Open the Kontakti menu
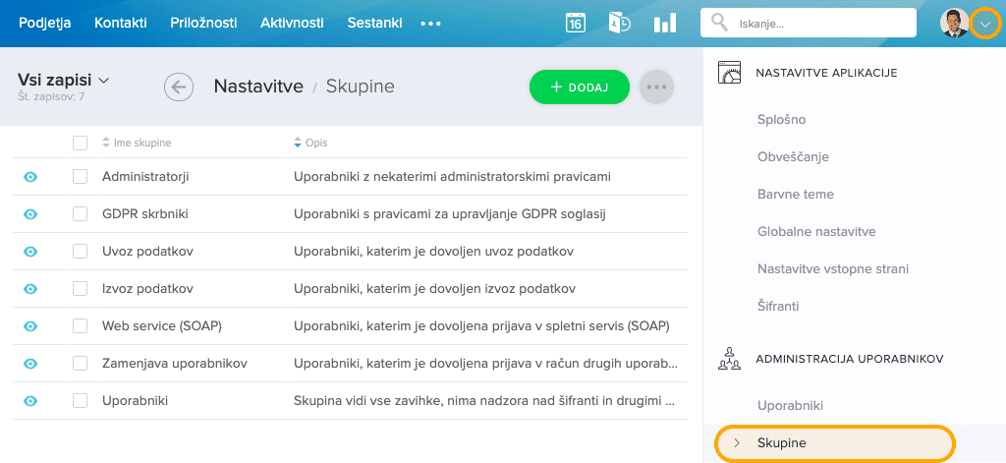The width and height of the screenshot is (1006, 463). (121, 24)
